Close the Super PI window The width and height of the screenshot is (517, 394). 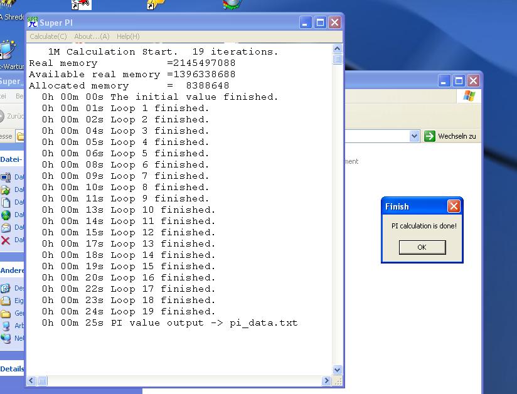[x=334, y=23]
